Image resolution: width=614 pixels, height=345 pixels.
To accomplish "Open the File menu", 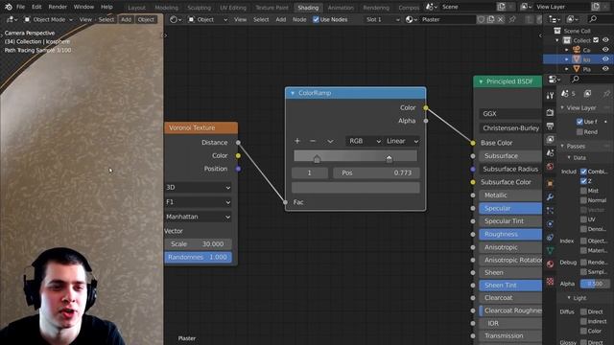I will [20, 7].
